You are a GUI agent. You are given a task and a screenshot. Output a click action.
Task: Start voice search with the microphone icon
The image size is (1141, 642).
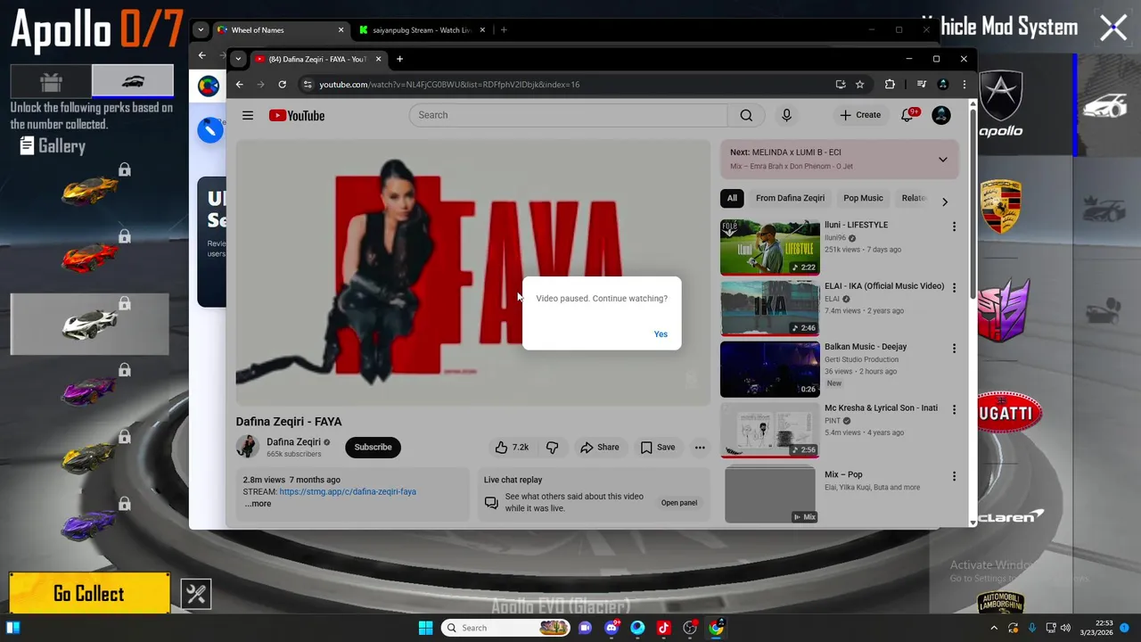click(x=786, y=115)
